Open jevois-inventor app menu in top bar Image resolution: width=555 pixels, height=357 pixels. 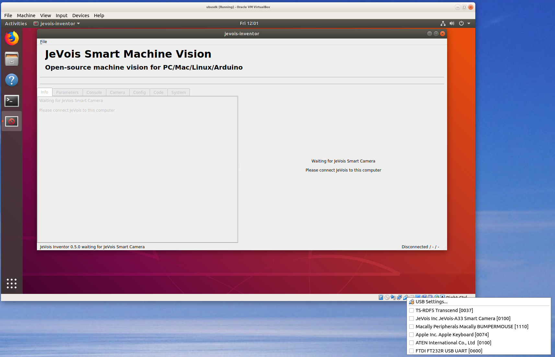tap(57, 24)
